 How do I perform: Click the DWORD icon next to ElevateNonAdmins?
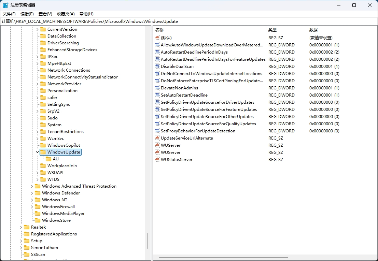point(157,88)
